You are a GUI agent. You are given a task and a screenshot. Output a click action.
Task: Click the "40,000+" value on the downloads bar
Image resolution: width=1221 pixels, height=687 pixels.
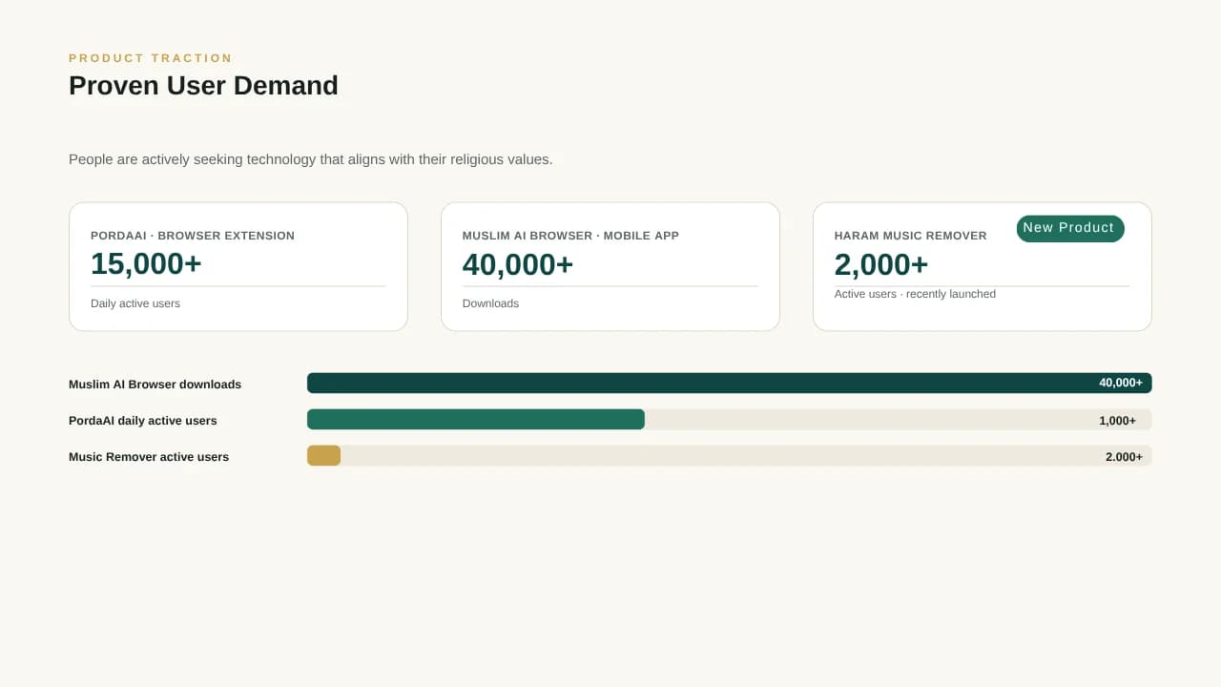point(1121,383)
